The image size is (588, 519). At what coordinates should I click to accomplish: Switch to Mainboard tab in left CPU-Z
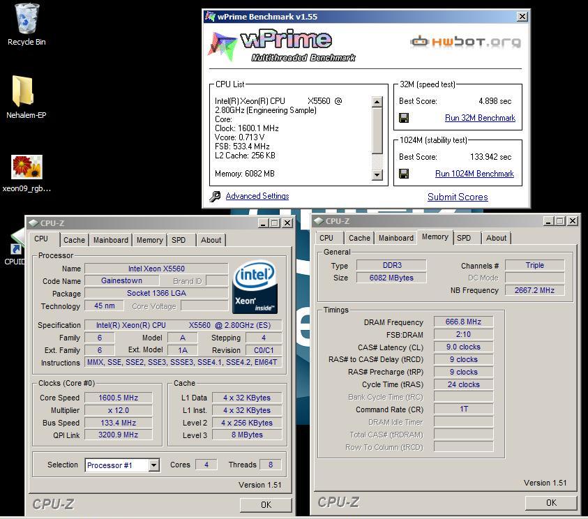click(111, 240)
